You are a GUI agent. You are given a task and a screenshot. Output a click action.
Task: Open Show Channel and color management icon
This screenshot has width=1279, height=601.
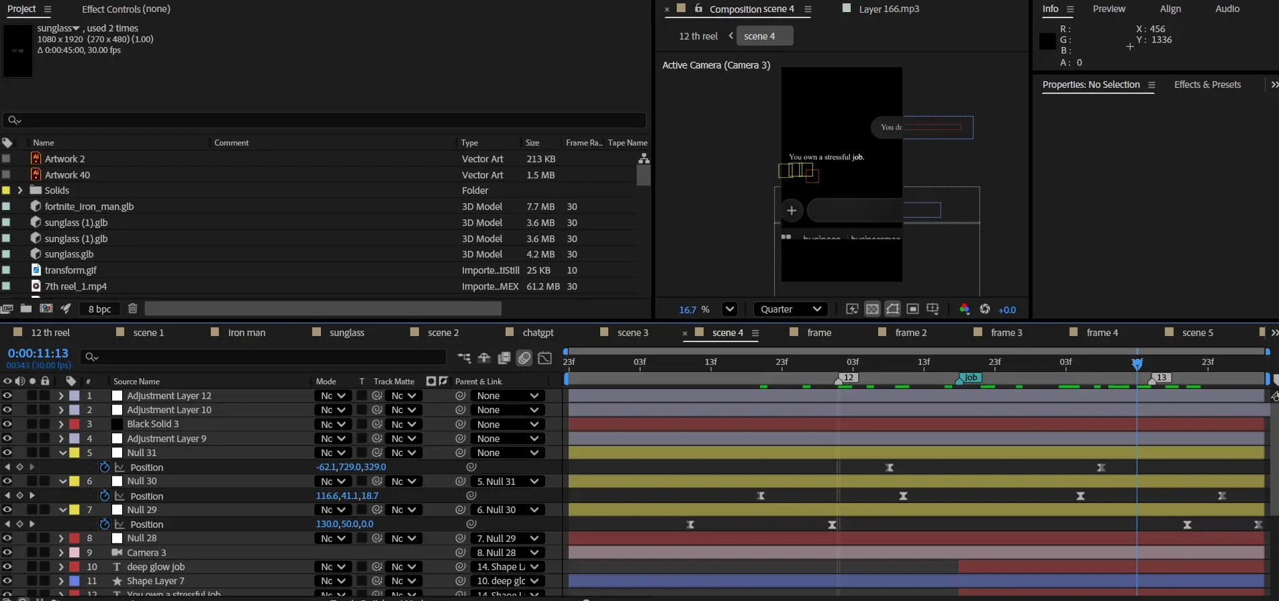coord(964,309)
